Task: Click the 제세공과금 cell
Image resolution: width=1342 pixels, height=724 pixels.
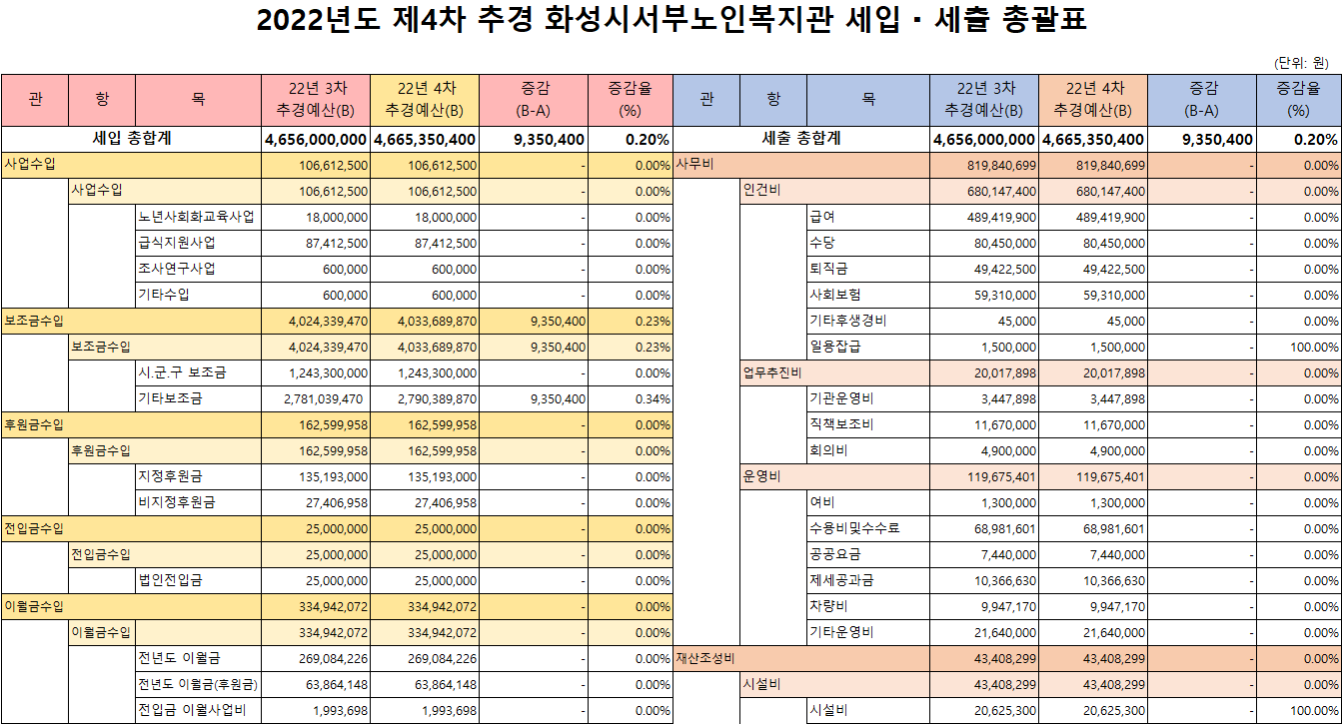Action: tap(841, 580)
